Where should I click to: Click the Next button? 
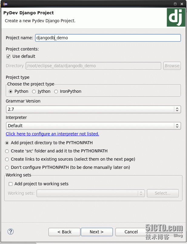click(97, 232)
